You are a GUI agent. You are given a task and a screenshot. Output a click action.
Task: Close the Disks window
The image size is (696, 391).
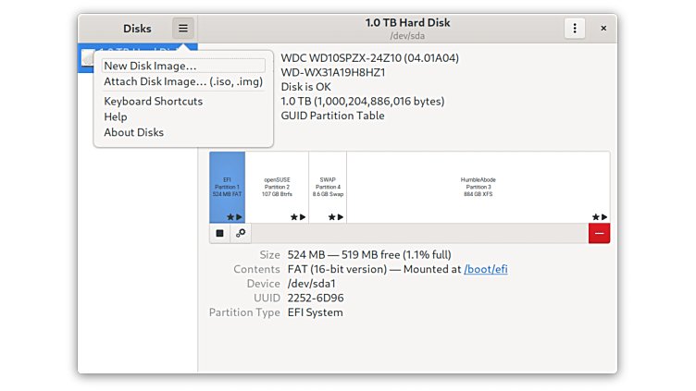(603, 29)
